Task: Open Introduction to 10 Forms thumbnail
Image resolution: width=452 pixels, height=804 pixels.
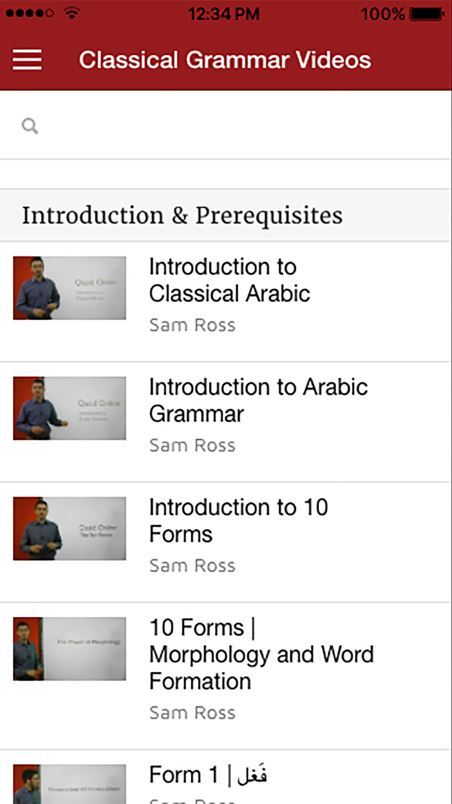Action: point(70,529)
